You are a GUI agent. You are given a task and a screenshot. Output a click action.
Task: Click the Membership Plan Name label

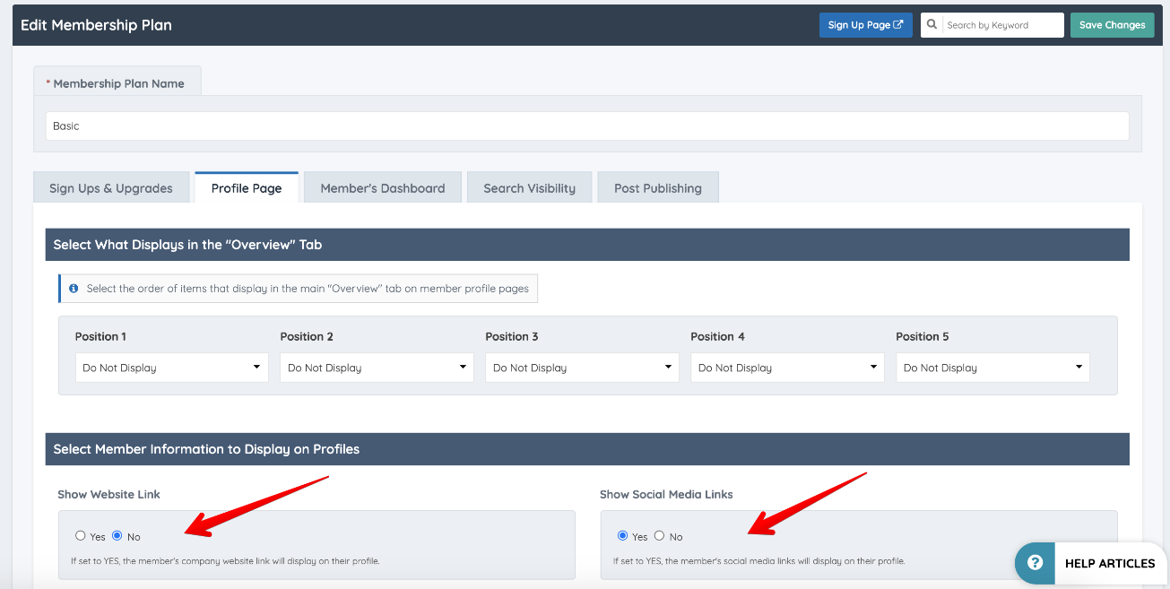pos(118,83)
